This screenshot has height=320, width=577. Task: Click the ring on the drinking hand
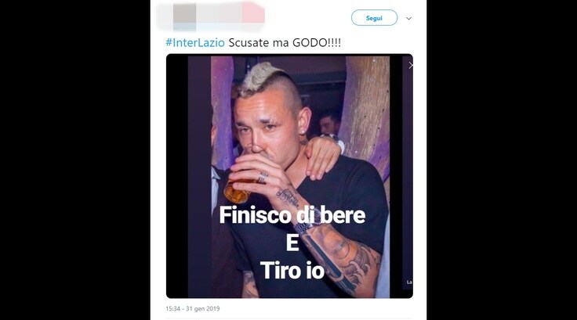[262, 178]
